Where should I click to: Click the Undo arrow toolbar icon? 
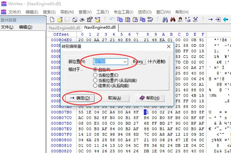(112, 20)
